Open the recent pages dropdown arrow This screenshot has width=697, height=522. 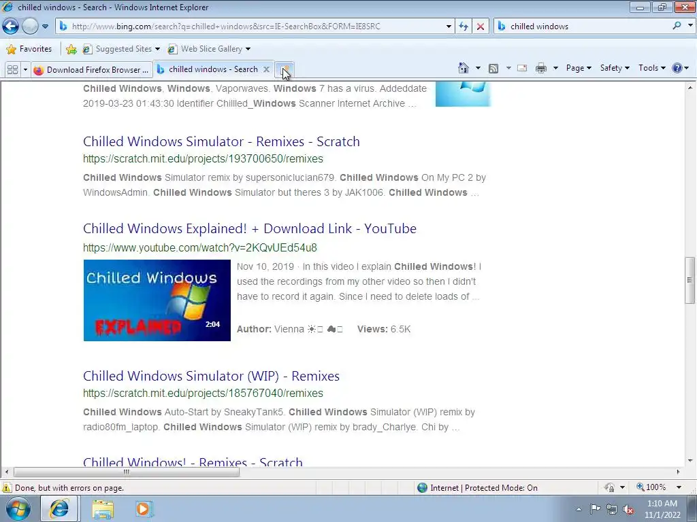point(45,27)
